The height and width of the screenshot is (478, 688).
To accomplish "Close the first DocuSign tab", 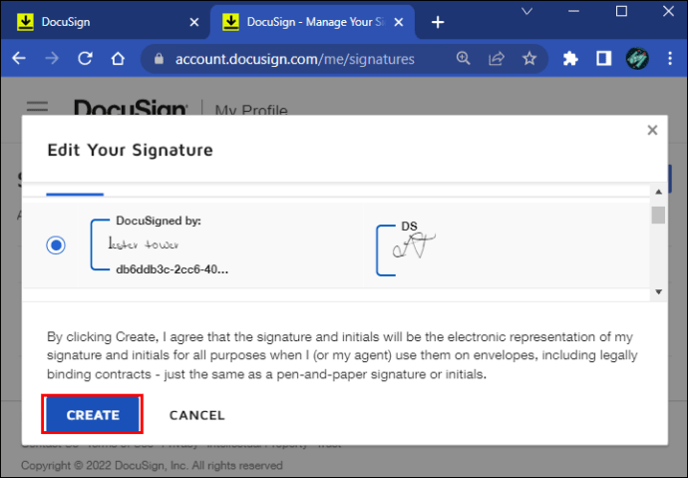I will pos(194,22).
